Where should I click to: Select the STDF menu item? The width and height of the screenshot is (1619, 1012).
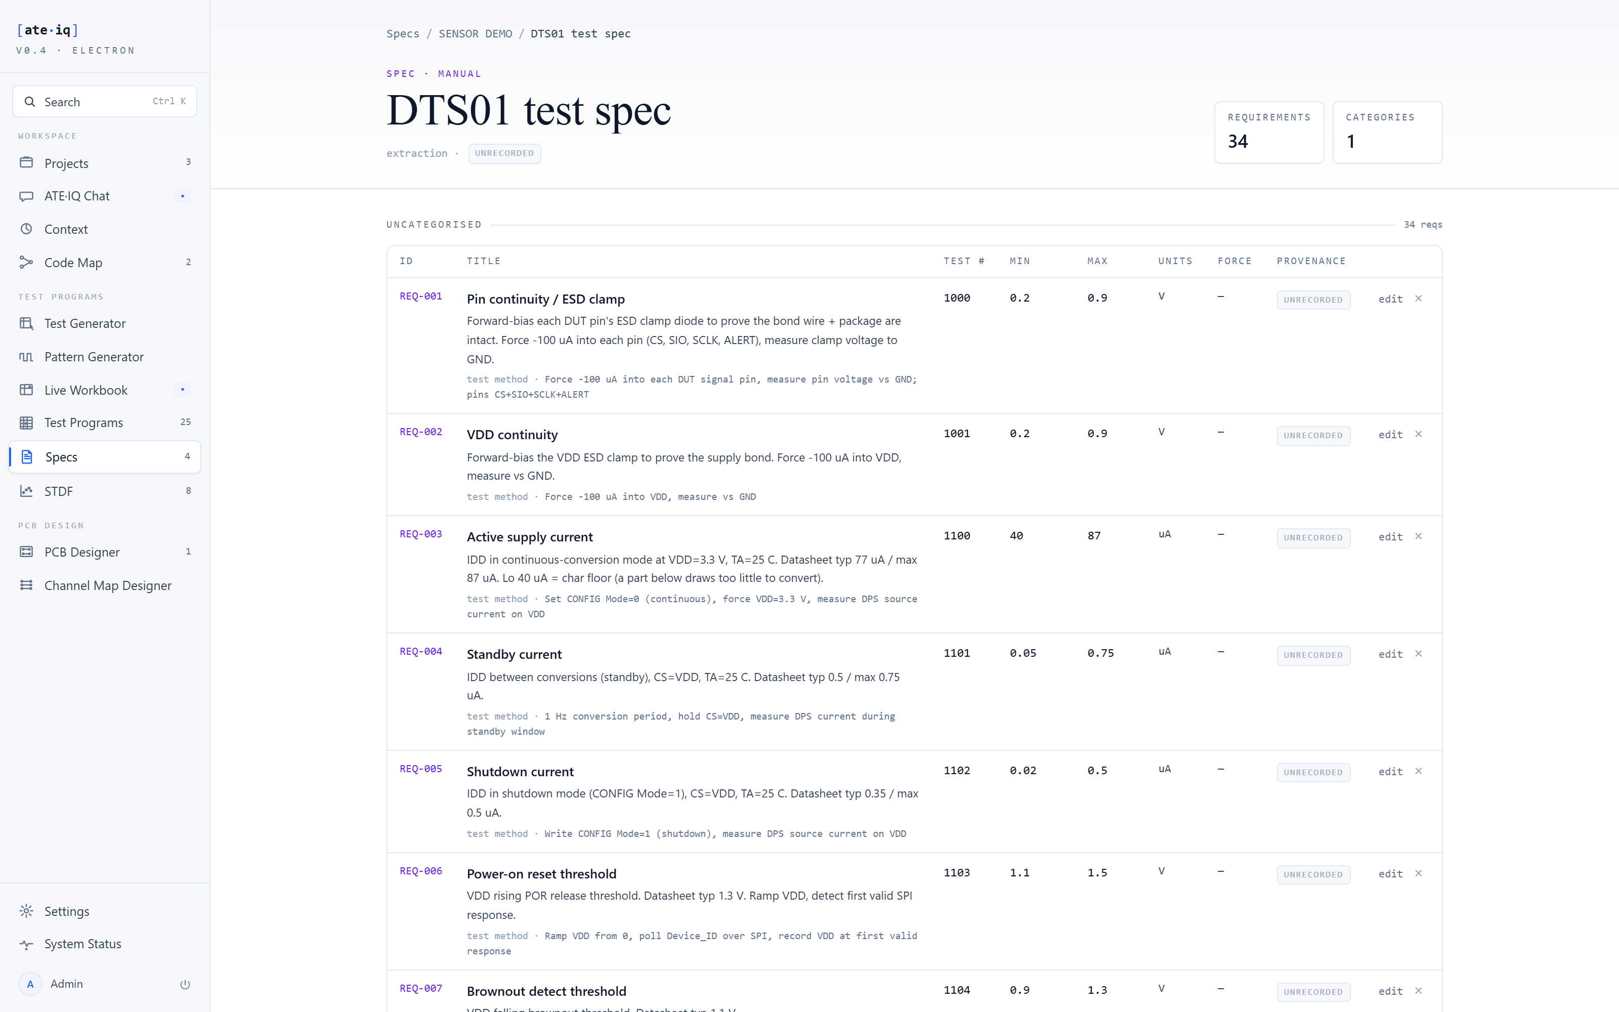(104, 491)
